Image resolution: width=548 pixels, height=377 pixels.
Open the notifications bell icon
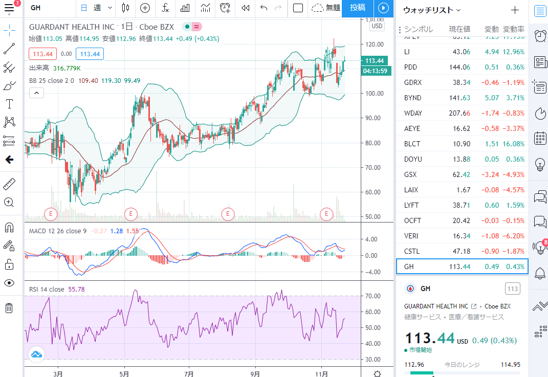[x=540, y=273]
